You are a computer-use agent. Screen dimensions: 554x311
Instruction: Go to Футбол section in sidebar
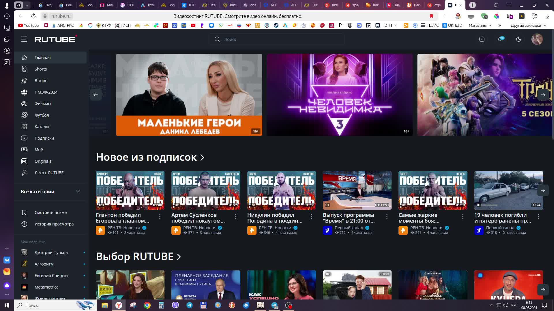[42, 115]
